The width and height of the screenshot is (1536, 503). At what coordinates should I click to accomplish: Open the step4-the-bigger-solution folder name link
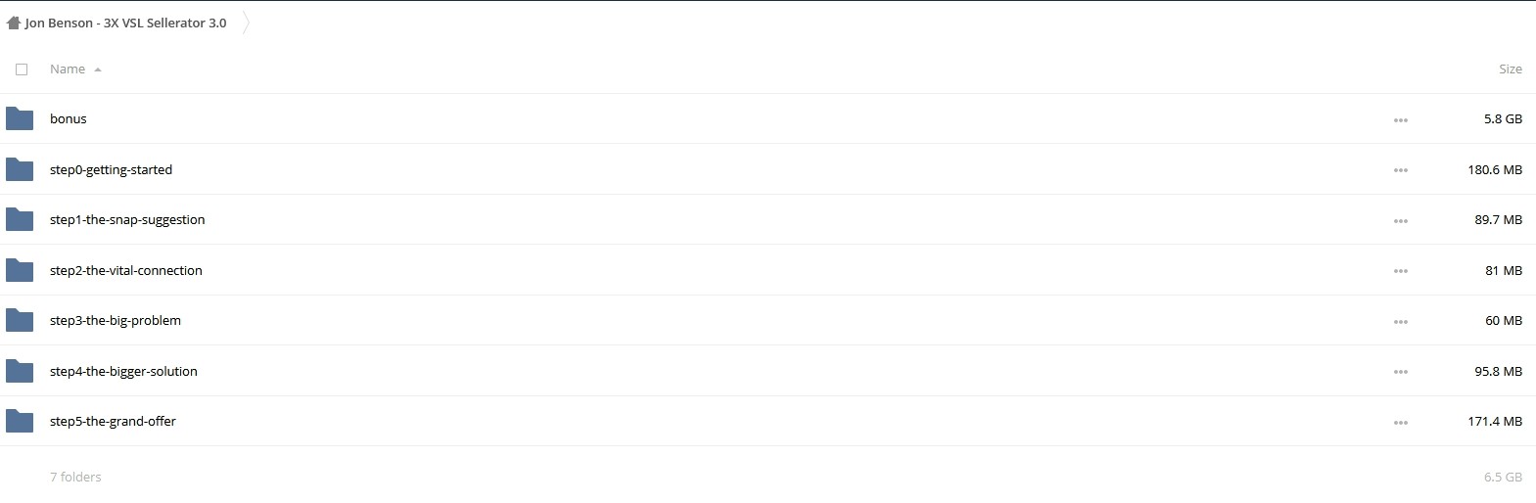[123, 371]
